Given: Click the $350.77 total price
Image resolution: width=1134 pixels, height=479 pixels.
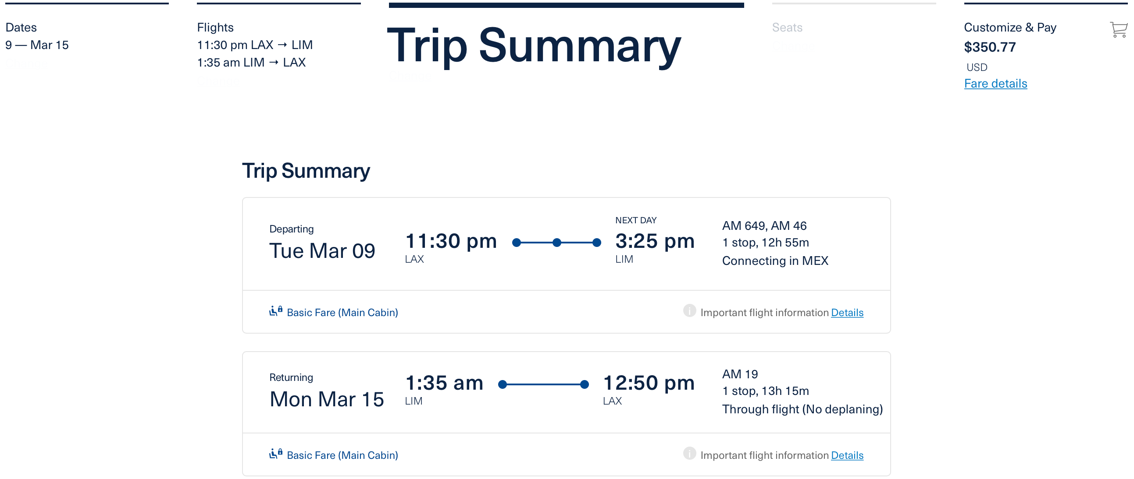Looking at the screenshot, I should tap(990, 47).
